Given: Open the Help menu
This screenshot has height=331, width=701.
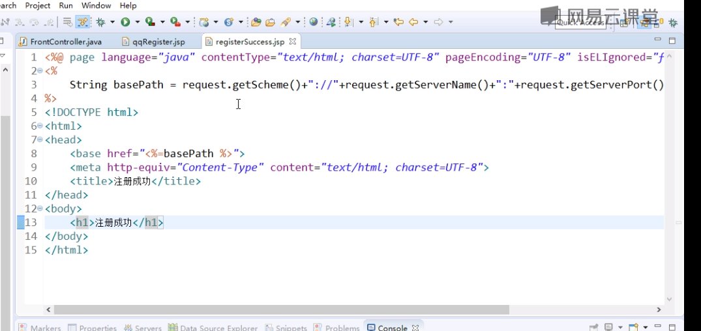Looking at the screenshot, I should point(128,6).
